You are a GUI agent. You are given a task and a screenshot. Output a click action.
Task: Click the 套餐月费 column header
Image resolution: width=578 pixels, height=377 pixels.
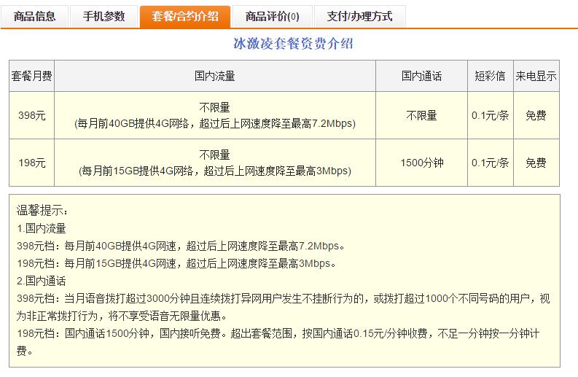coord(31,76)
